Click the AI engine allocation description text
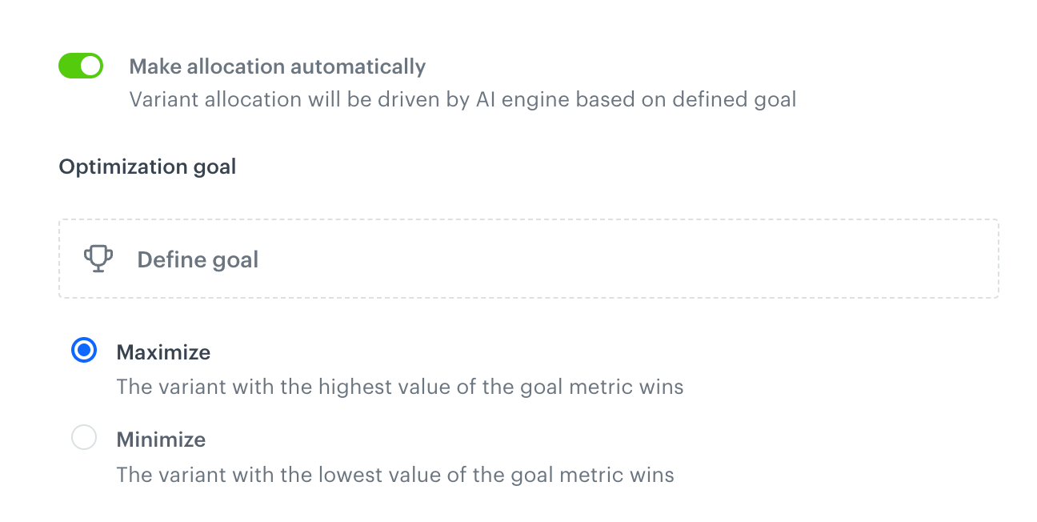This screenshot has height=522, width=1037. pos(462,99)
